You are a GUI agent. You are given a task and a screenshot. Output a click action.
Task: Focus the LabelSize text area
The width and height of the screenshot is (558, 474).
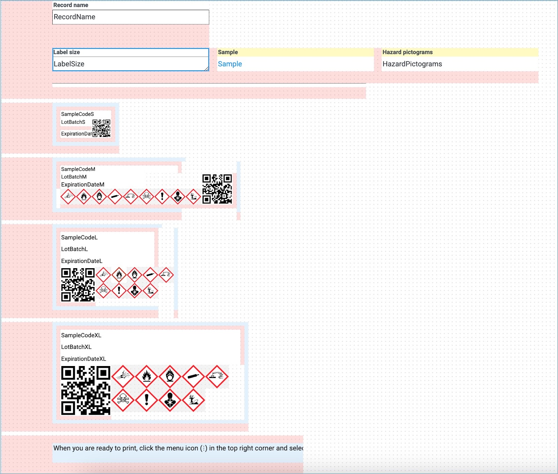click(x=131, y=64)
